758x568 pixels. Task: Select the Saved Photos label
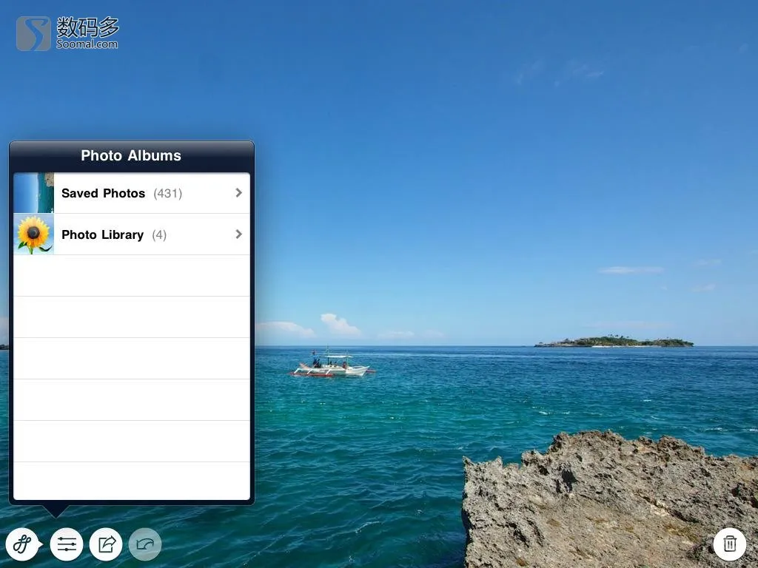[104, 193]
